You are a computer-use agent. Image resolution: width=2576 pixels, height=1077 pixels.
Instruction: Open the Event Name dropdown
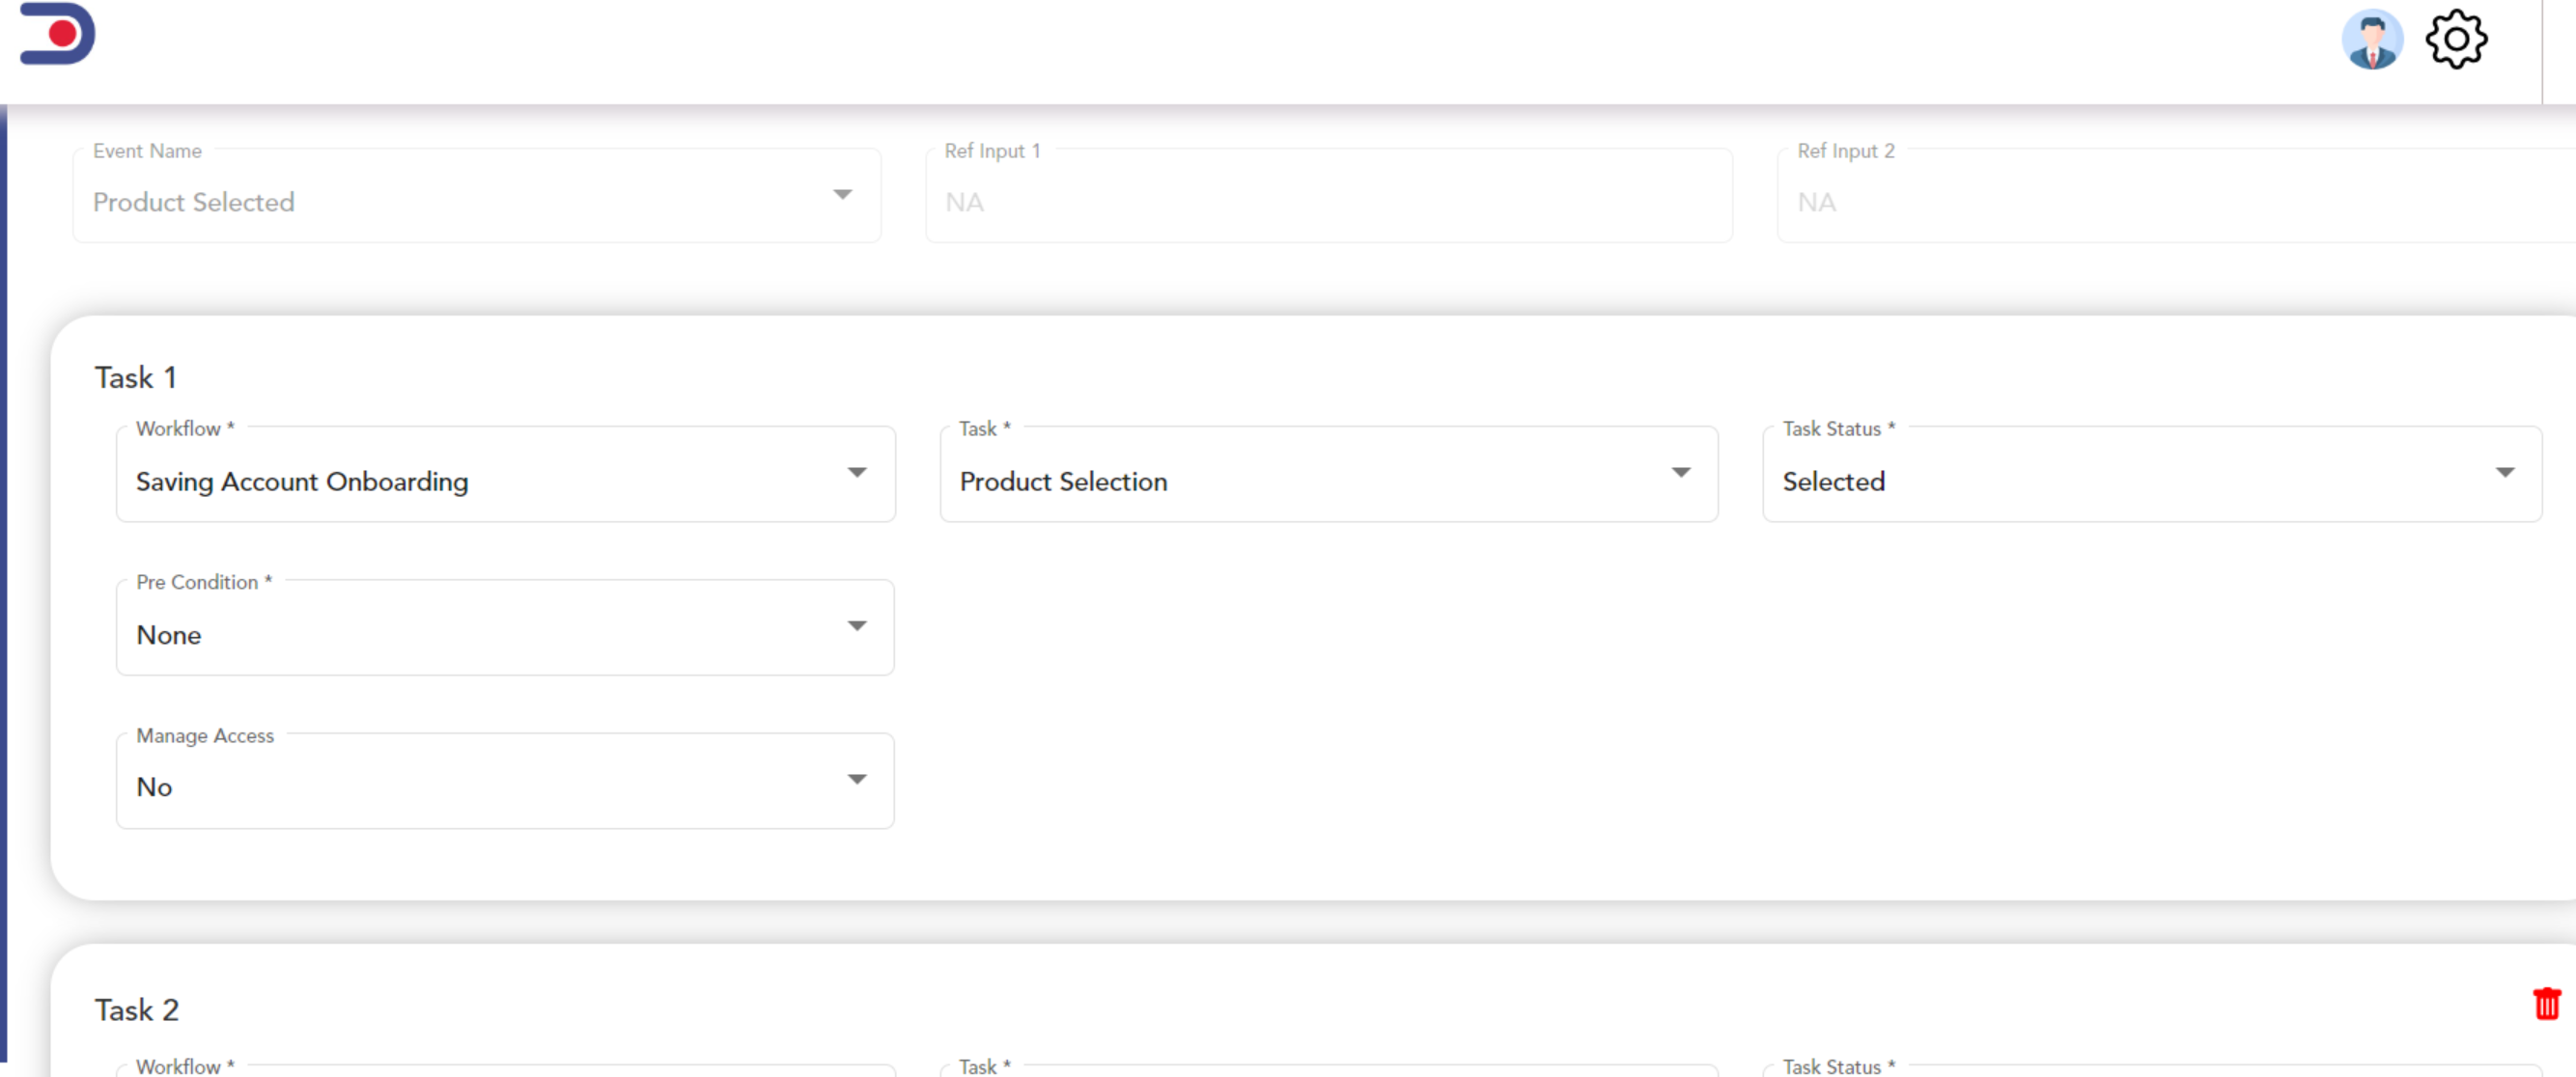477,196
